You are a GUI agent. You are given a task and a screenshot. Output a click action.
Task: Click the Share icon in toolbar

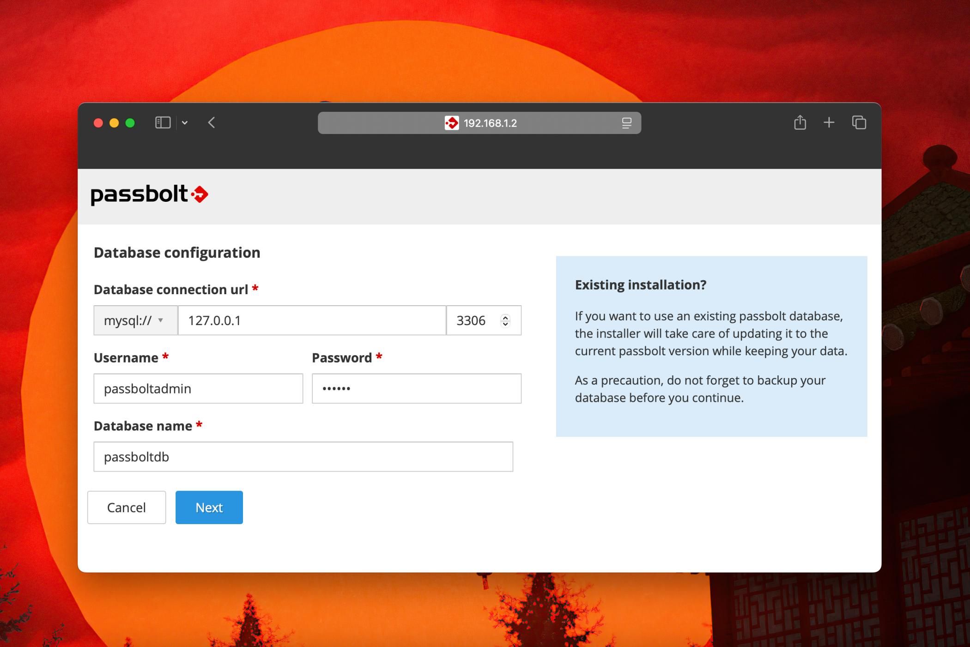point(800,123)
